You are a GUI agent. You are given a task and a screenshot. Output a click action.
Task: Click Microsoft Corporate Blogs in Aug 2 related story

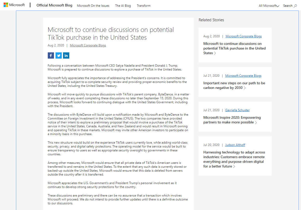(244, 36)
